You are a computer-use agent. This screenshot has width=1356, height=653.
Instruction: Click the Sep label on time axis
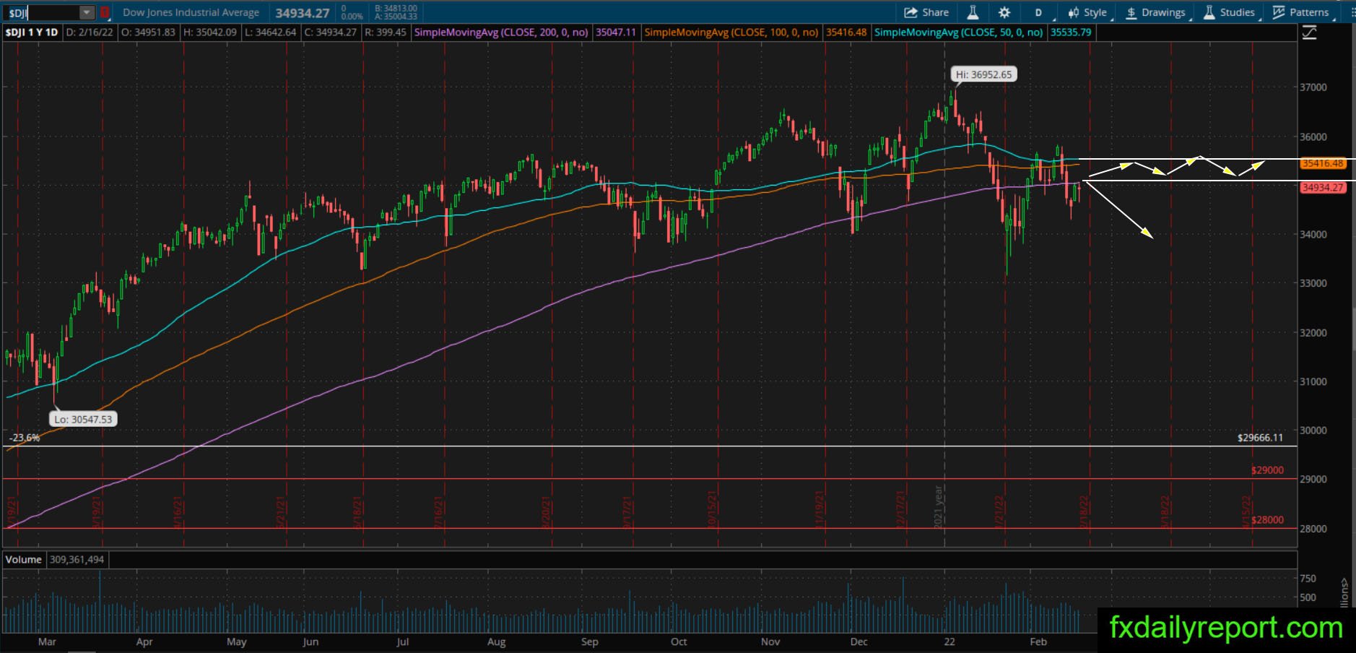tap(590, 641)
